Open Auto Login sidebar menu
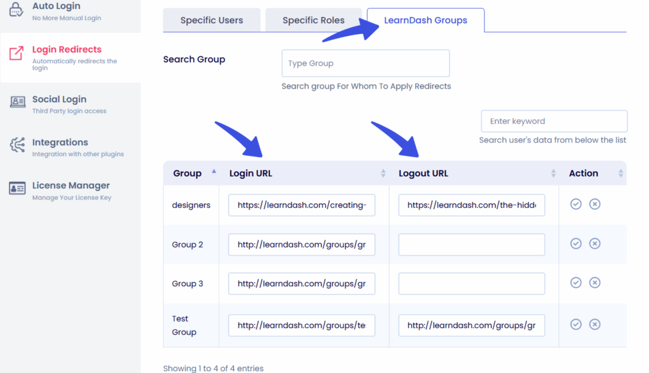 [70, 11]
